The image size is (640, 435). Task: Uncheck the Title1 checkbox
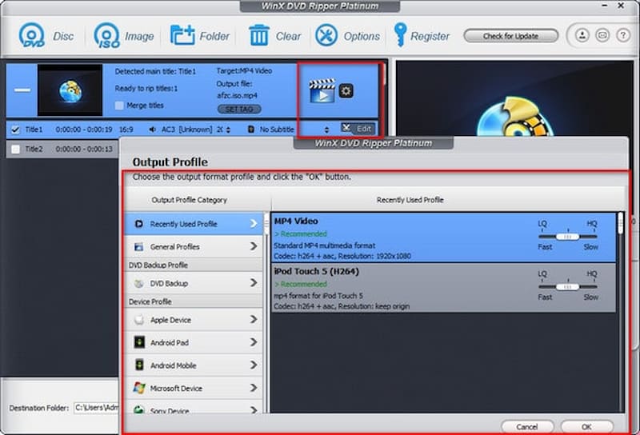pos(15,130)
